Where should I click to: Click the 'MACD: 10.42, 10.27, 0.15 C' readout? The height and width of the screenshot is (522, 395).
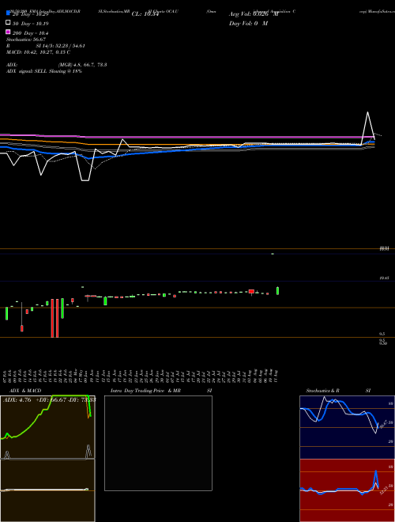tap(38, 52)
